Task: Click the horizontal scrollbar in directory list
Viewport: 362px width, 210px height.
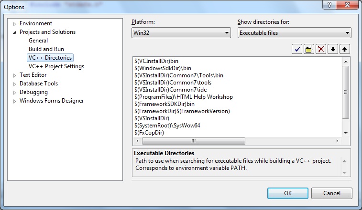Action: (x=194, y=141)
